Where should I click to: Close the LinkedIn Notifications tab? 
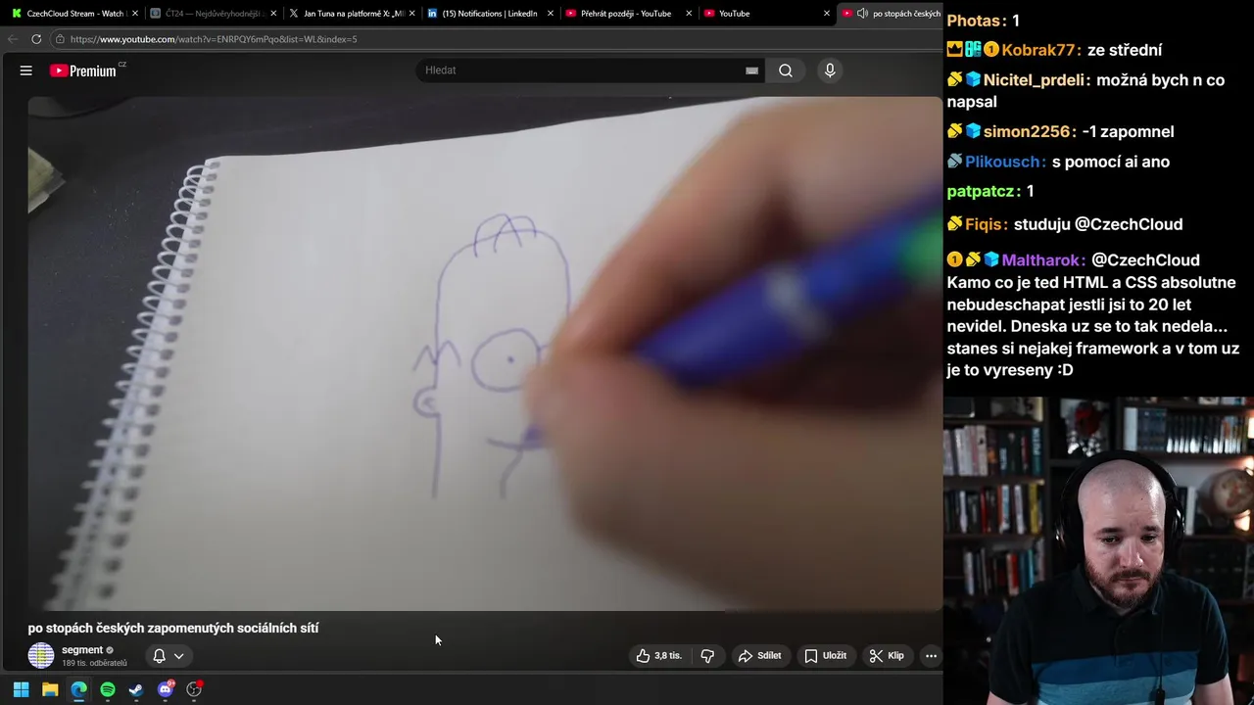click(550, 14)
